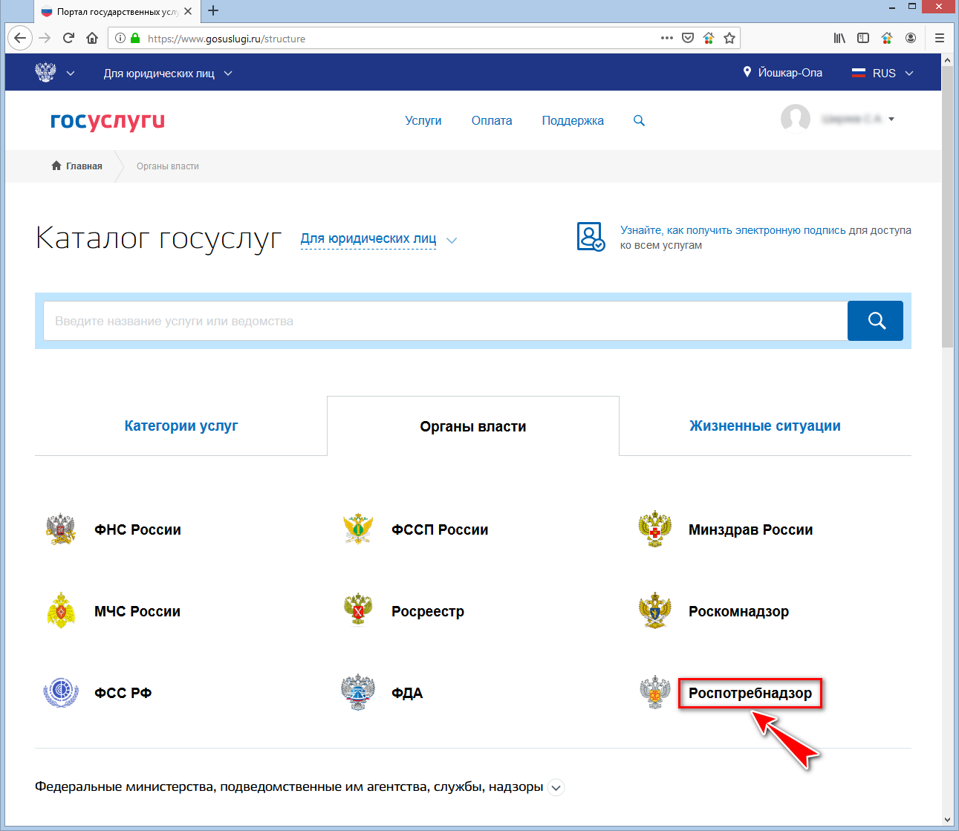Click the browser forward arrow
The image size is (959, 831).
pos(45,38)
